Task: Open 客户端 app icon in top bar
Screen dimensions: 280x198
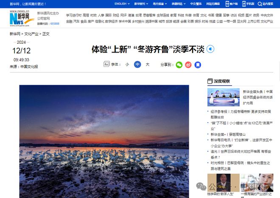Action: coord(227,4)
